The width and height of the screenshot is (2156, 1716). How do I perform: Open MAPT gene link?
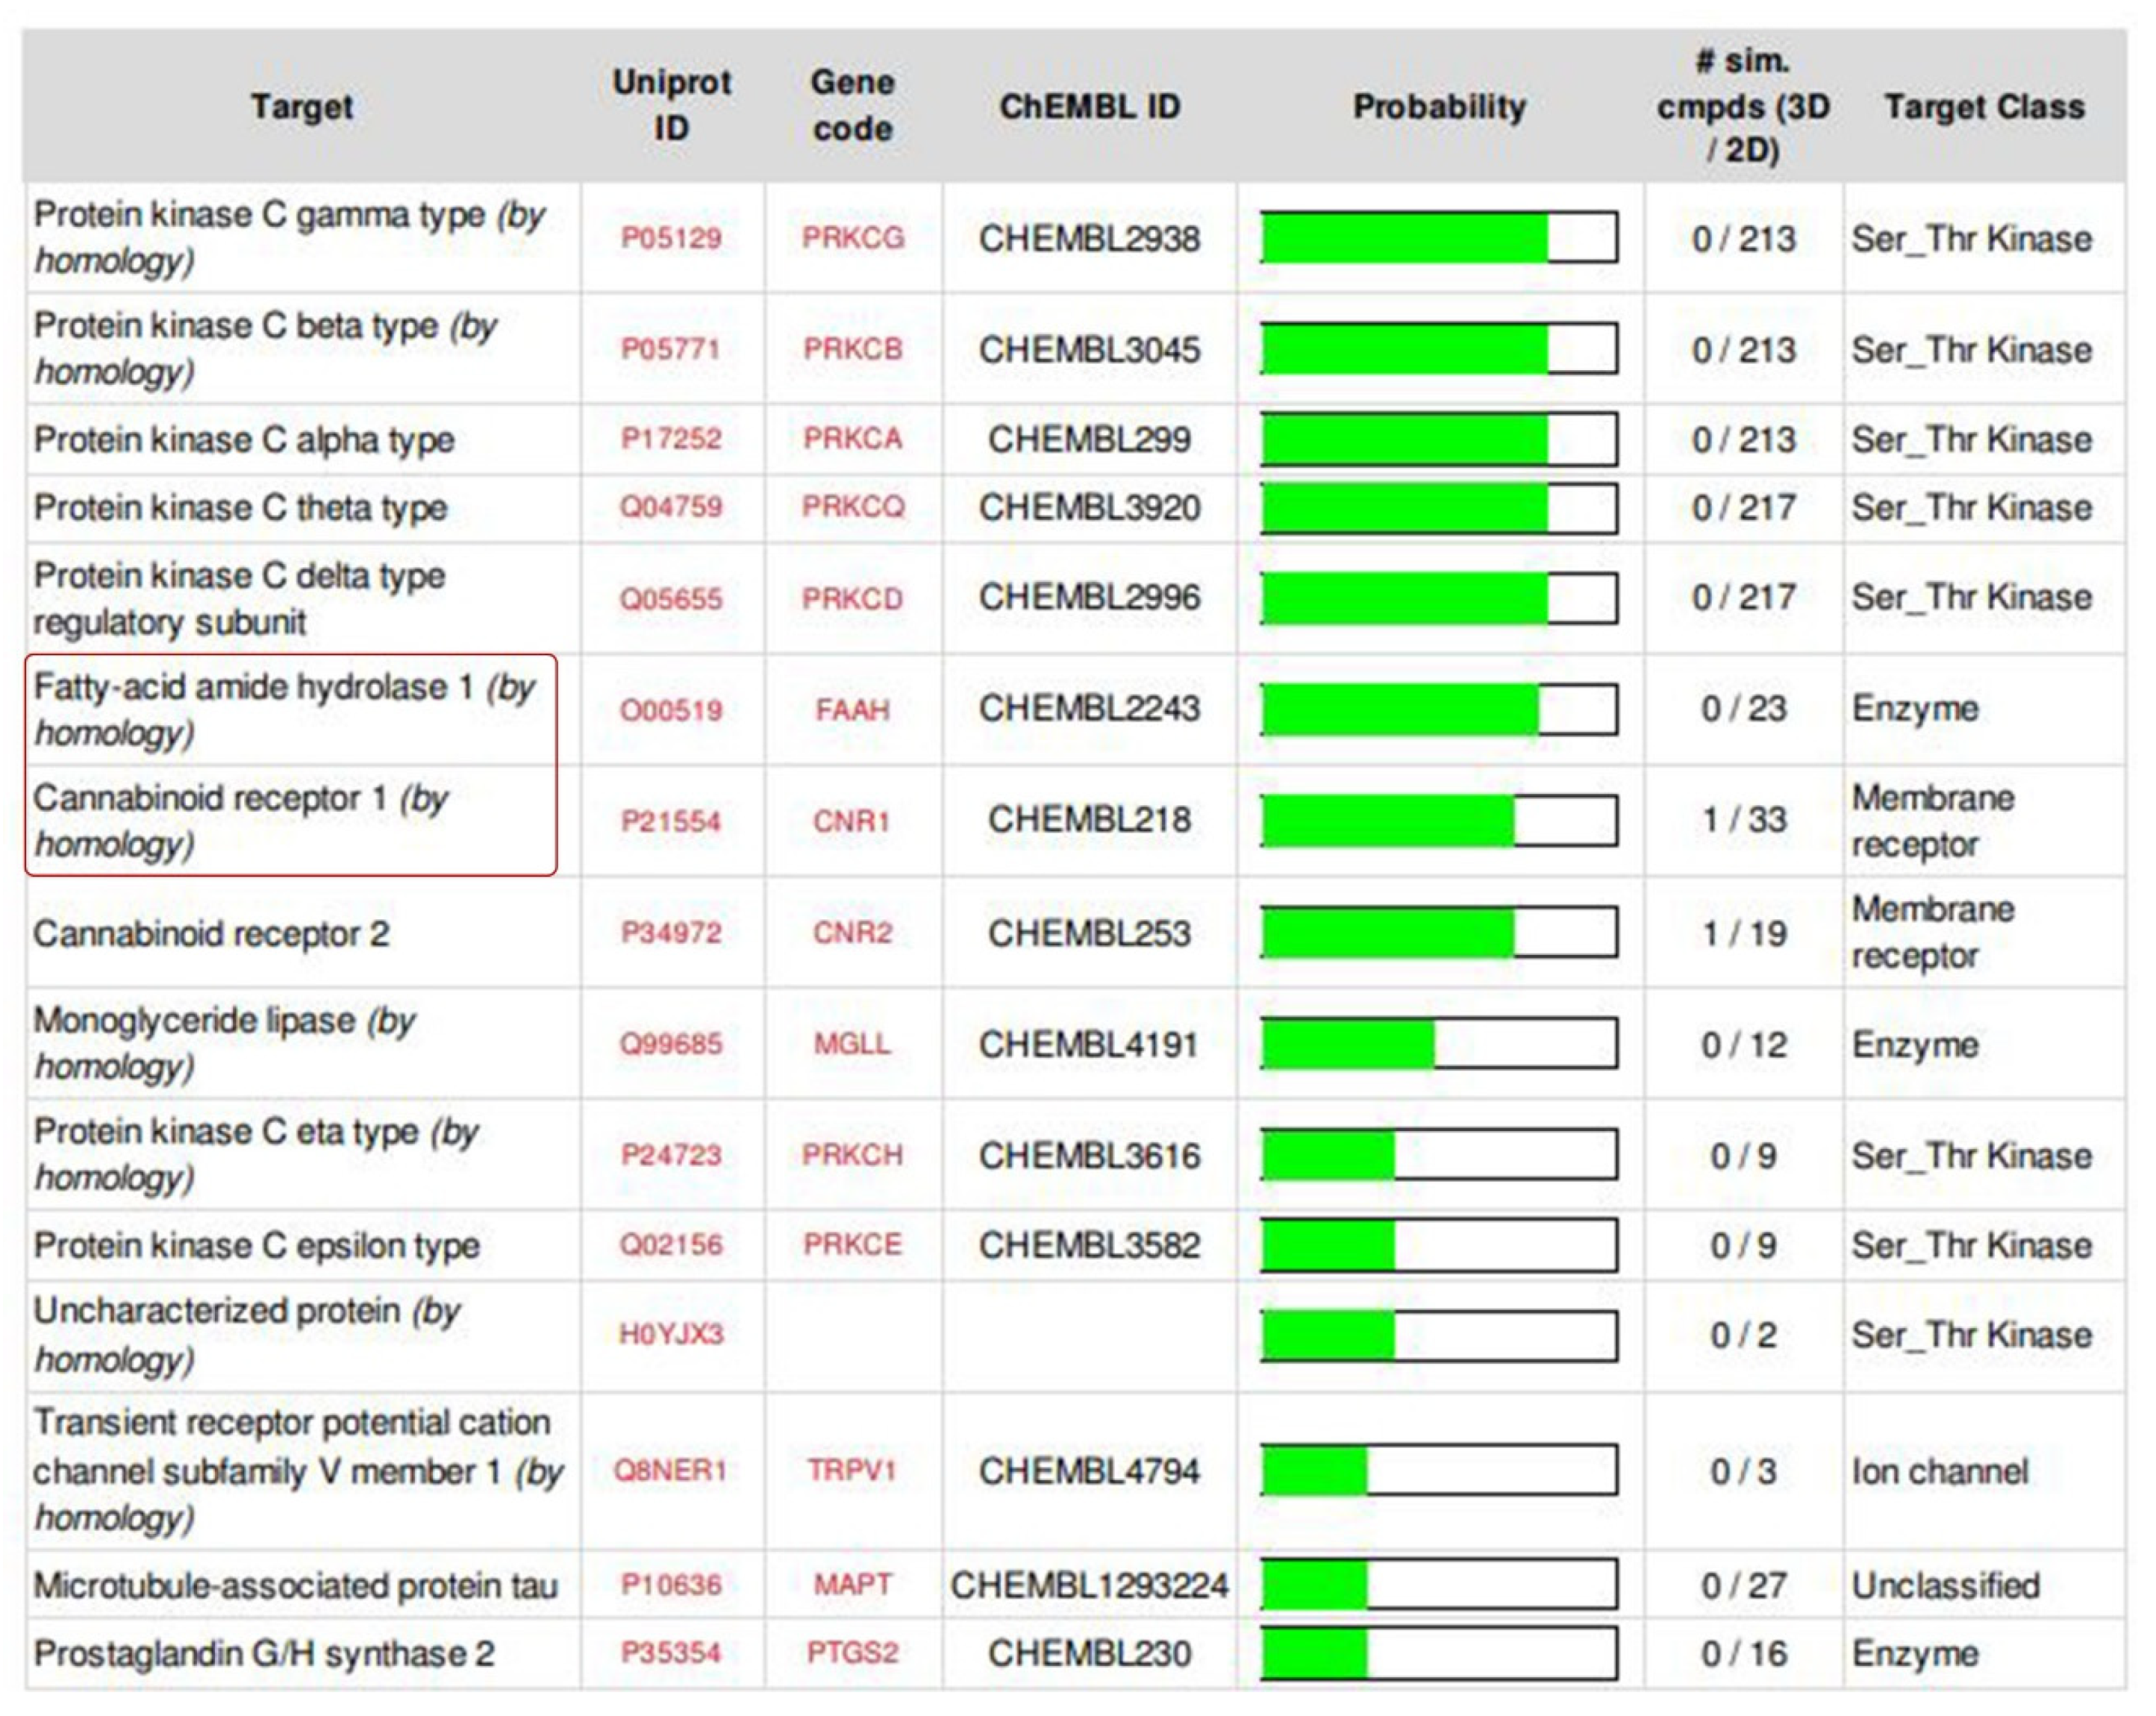852,1585
